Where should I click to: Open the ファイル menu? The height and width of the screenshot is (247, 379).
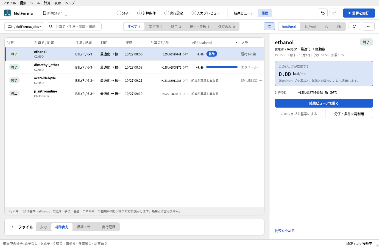point(9,3)
